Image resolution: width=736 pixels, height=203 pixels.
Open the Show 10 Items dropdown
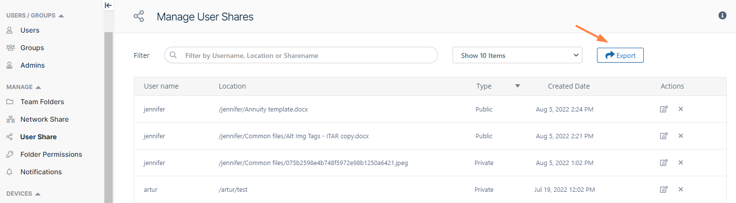pyautogui.click(x=517, y=55)
